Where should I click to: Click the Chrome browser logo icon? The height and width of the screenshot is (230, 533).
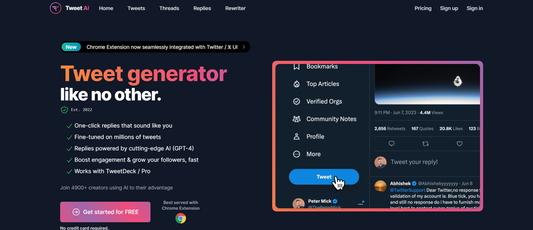[181, 218]
